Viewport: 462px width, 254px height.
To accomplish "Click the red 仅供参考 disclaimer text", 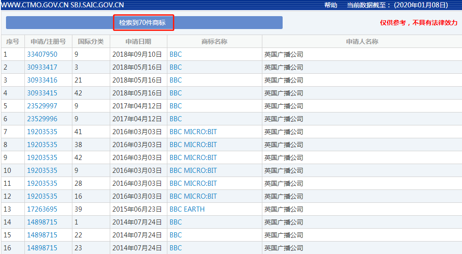I will (419, 23).
